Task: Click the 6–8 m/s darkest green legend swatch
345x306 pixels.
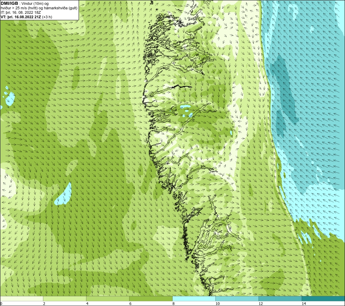Action: tap(151, 298)
